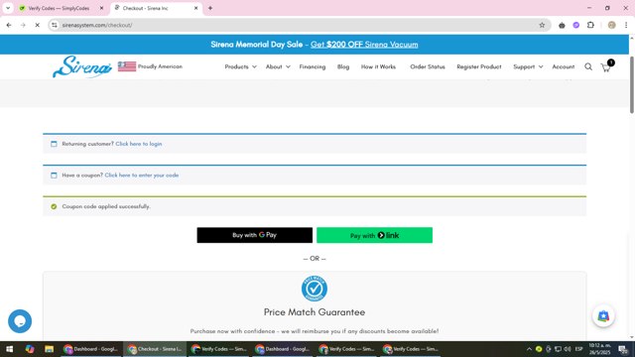Image resolution: width=635 pixels, height=357 pixels.
Task: Click the Get $200 OFF Sirena Vacuum link
Action: 364,45
